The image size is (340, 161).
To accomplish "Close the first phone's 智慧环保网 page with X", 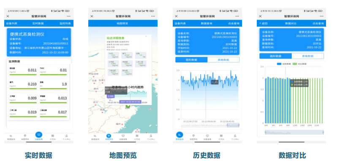I will pos(8,16).
